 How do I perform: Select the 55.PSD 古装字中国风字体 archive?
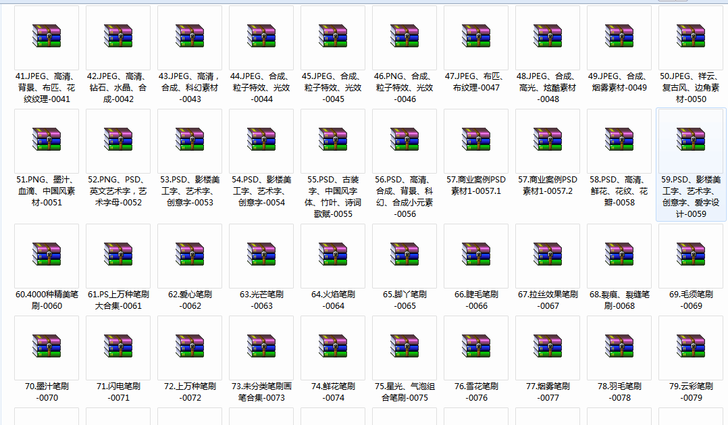tap(332, 141)
